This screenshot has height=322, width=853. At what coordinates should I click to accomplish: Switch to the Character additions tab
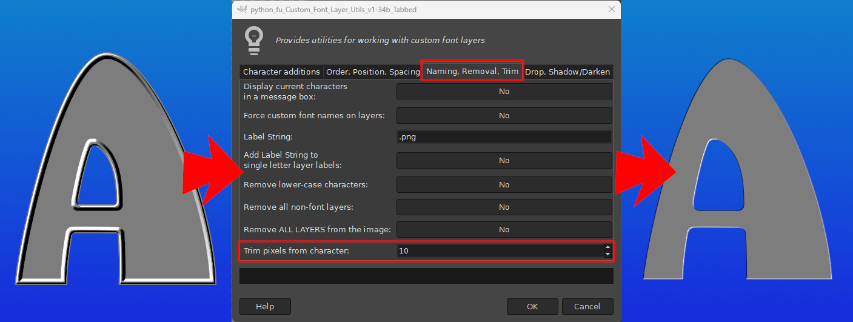click(281, 72)
